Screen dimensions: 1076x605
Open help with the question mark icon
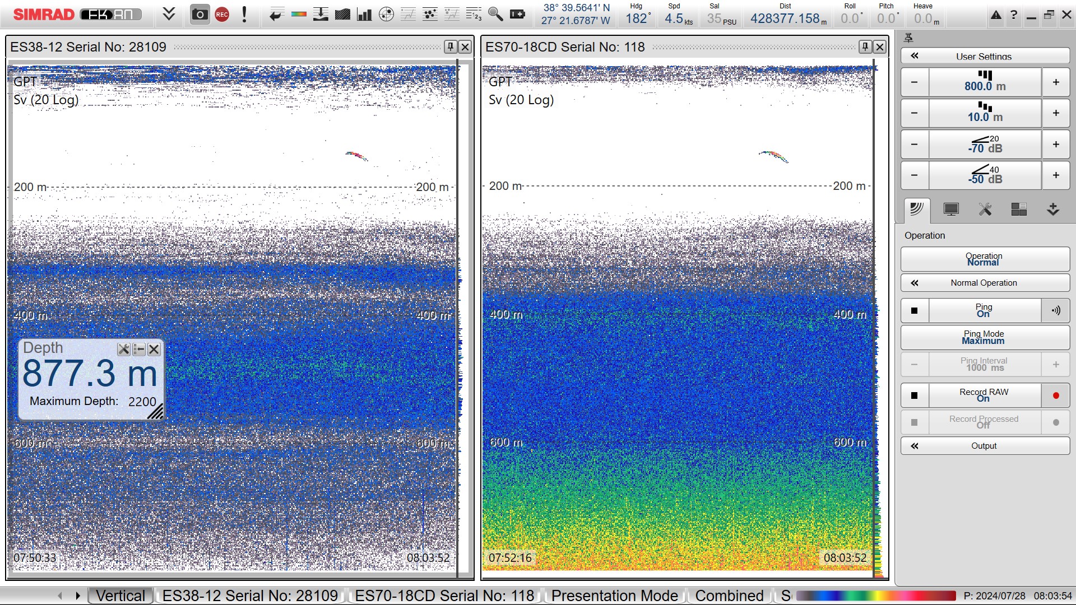pyautogui.click(x=1014, y=15)
